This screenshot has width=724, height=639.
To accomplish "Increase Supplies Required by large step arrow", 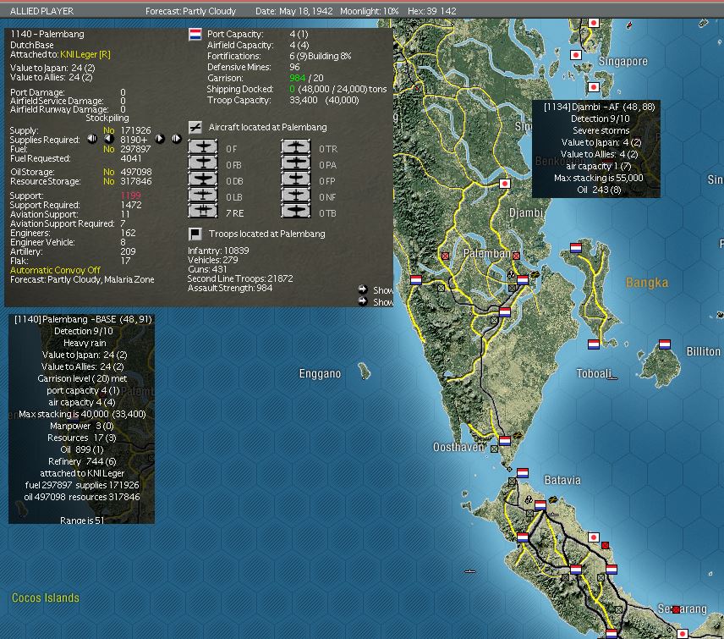I will pos(177,139).
